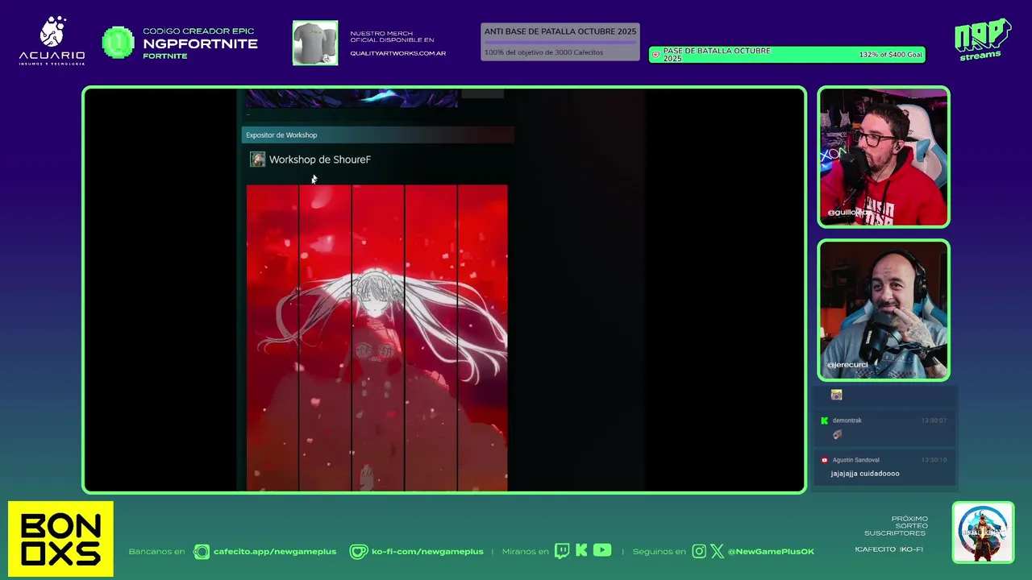Click the emote in the topmost chat message
This screenshot has height=580, width=1032.
pyautogui.click(x=836, y=395)
